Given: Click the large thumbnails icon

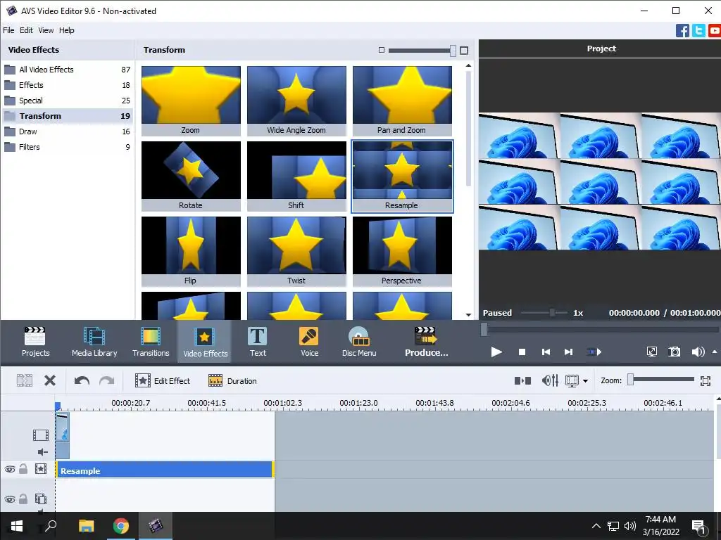Looking at the screenshot, I should (x=464, y=51).
